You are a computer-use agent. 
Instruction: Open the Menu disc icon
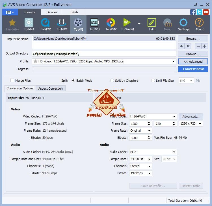168,25
